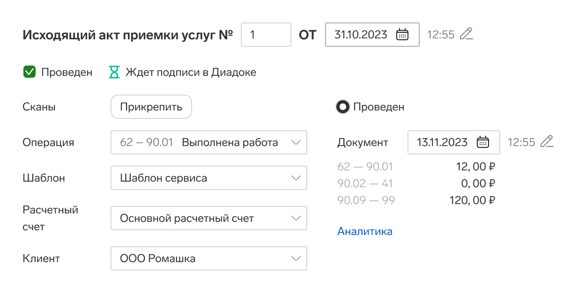Open the Шаблон сервиса dropdown
The image size is (578, 293).
point(296,178)
